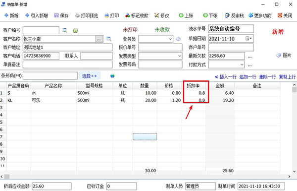The height and width of the screenshot is (191, 297).
Task: Save the order with 保存
Action: click(61, 15)
